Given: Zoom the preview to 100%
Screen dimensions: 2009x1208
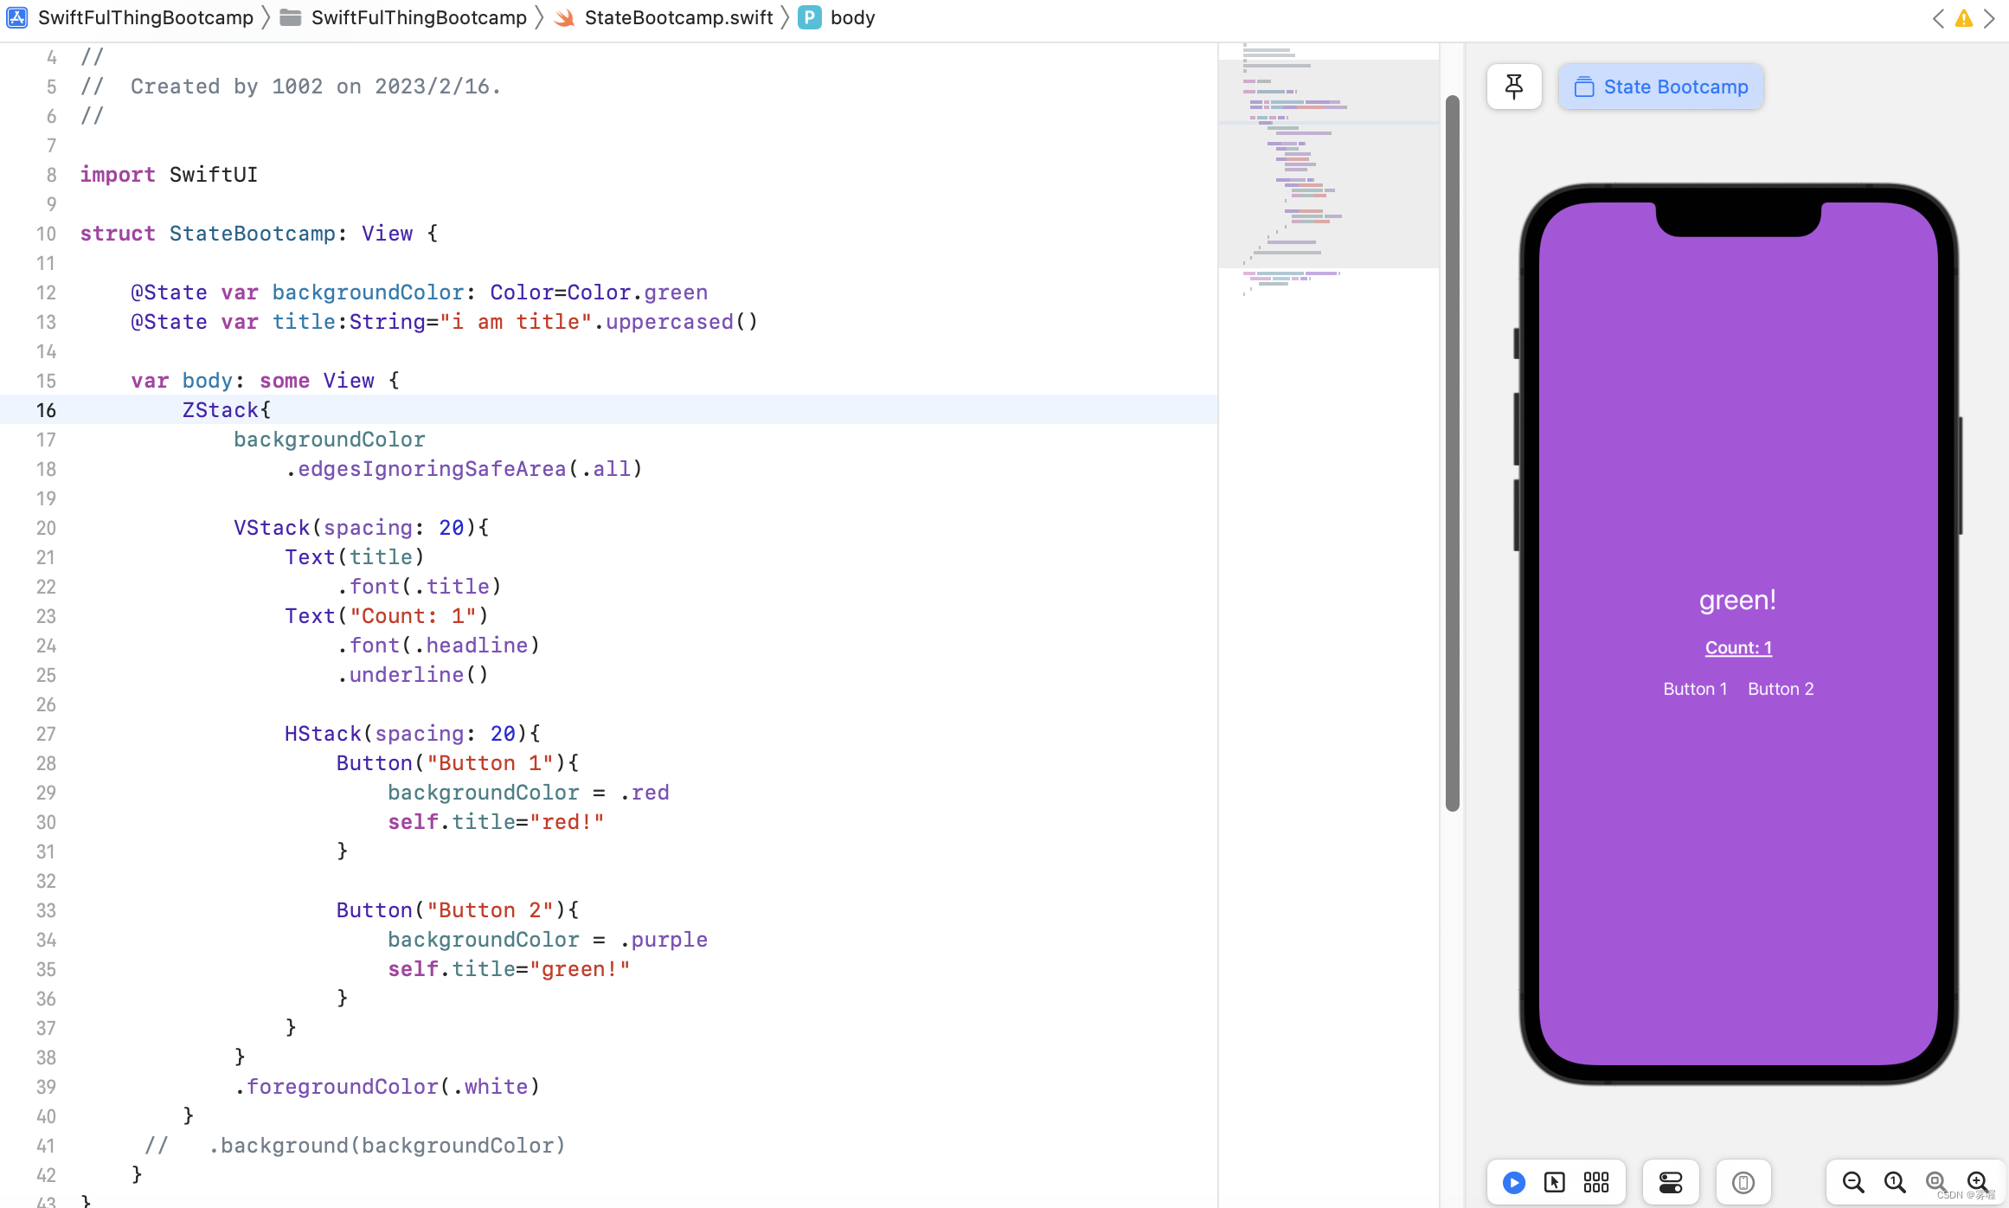Looking at the screenshot, I should 1894,1182.
